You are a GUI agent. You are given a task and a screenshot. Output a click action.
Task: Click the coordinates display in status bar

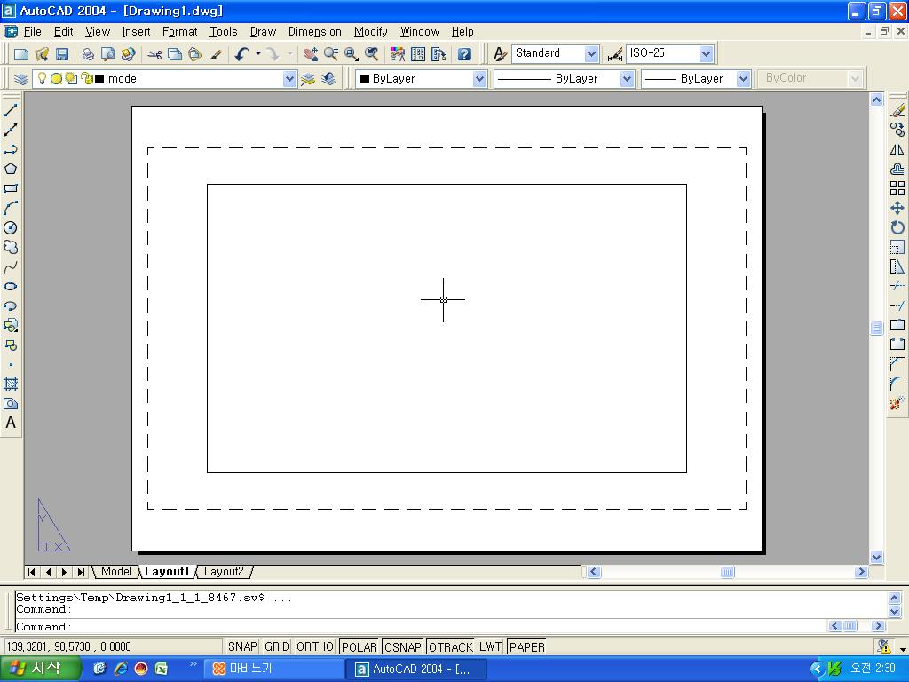coord(113,646)
